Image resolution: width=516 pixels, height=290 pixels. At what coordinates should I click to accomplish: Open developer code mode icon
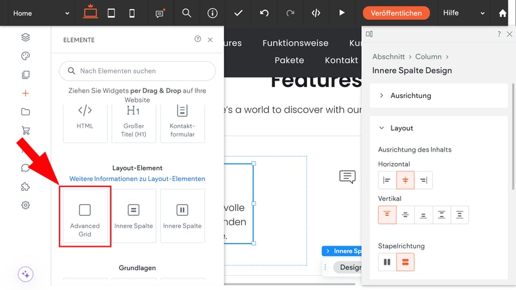[x=315, y=13]
